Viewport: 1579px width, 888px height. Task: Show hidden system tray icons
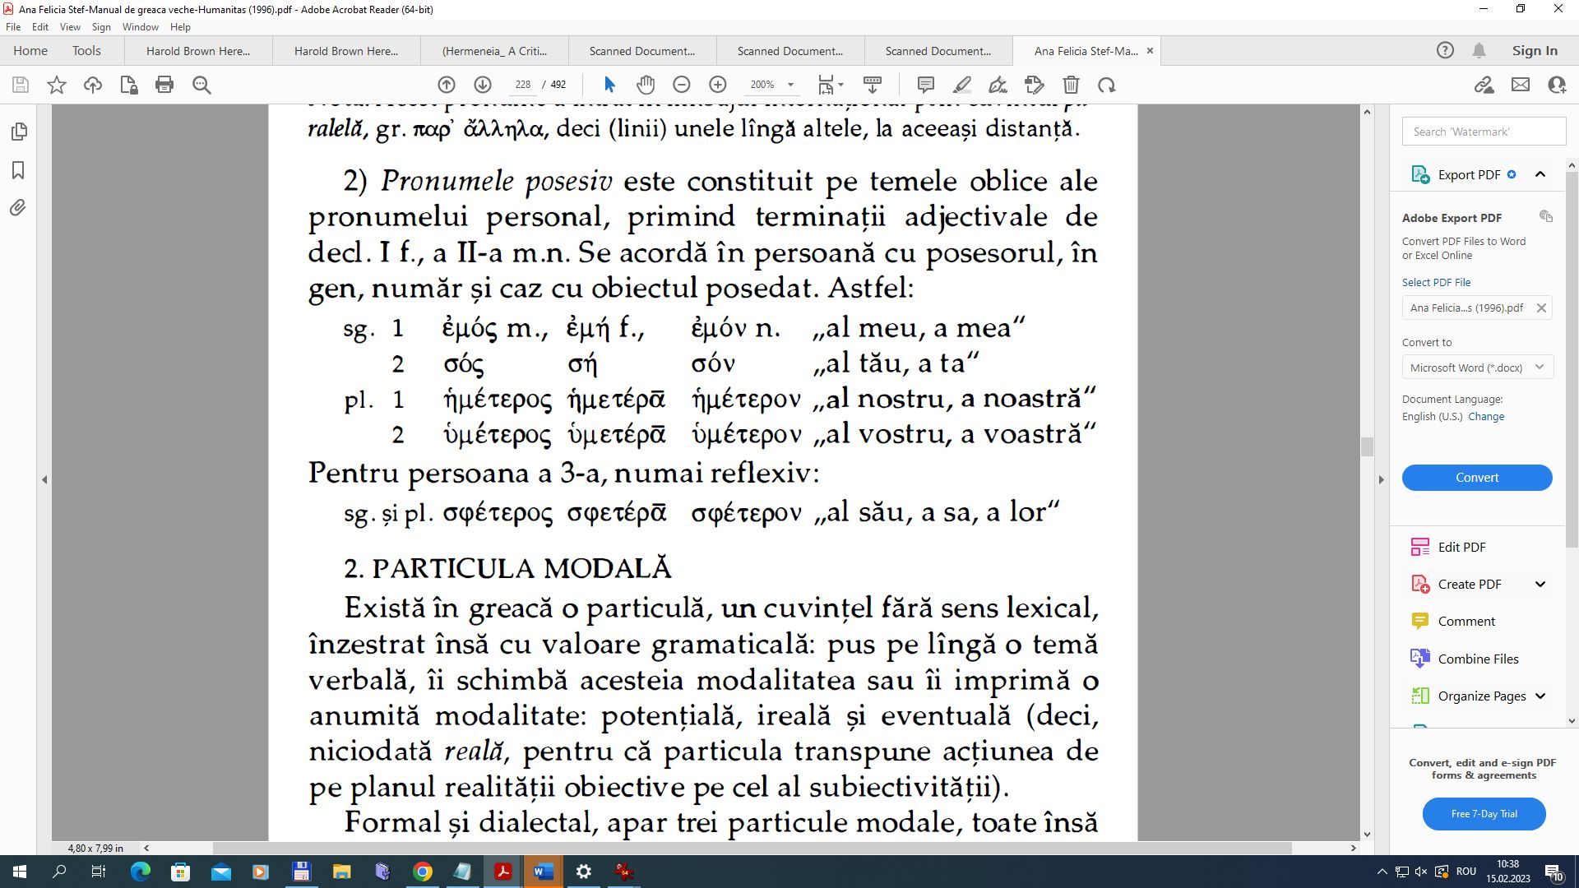[1382, 872]
